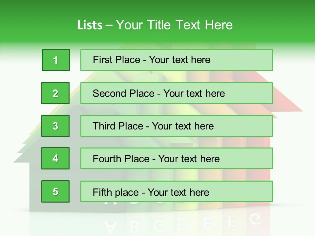Image resolution: width=315 pixels, height=236 pixels.
Task: Click the reflected letter G at bottom
Action: [255, 219]
